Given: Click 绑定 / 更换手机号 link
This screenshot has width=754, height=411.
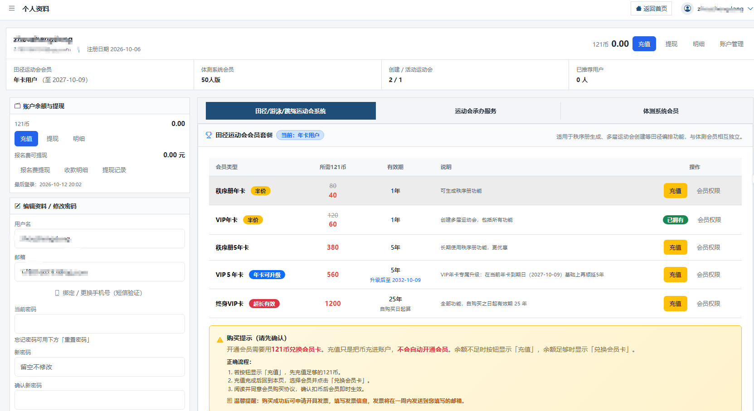Looking at the screenshot, I should click(99, 293).
